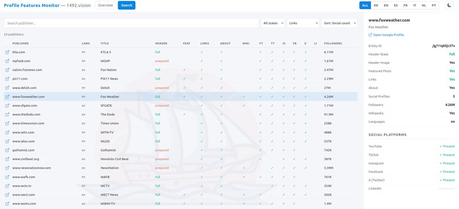
Task: Select the NL language filter
Action: click(x=424, y=5)
